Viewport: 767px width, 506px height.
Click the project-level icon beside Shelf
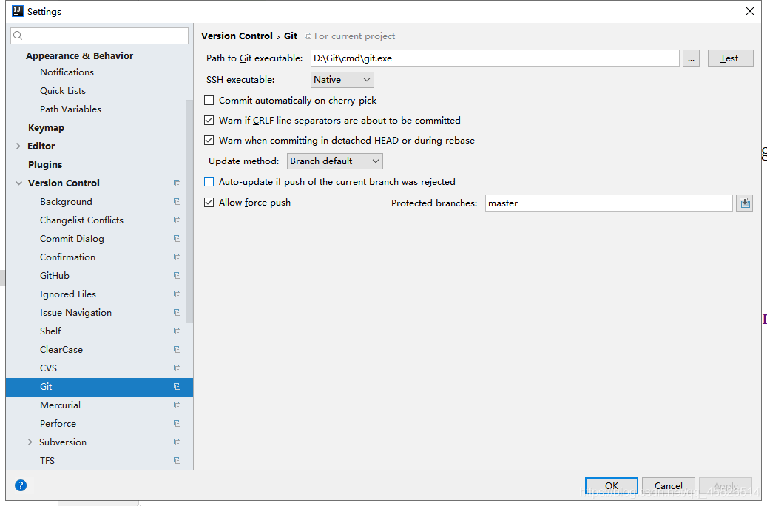tap(177, 331)
